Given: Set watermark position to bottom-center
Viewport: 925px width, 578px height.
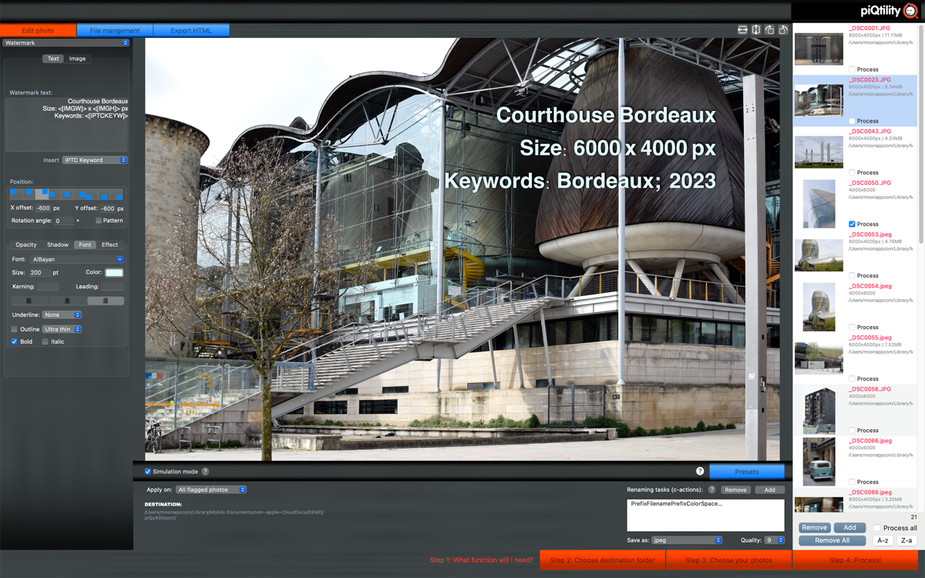Looking at the screenshot, I should click(x=104, y=194).
